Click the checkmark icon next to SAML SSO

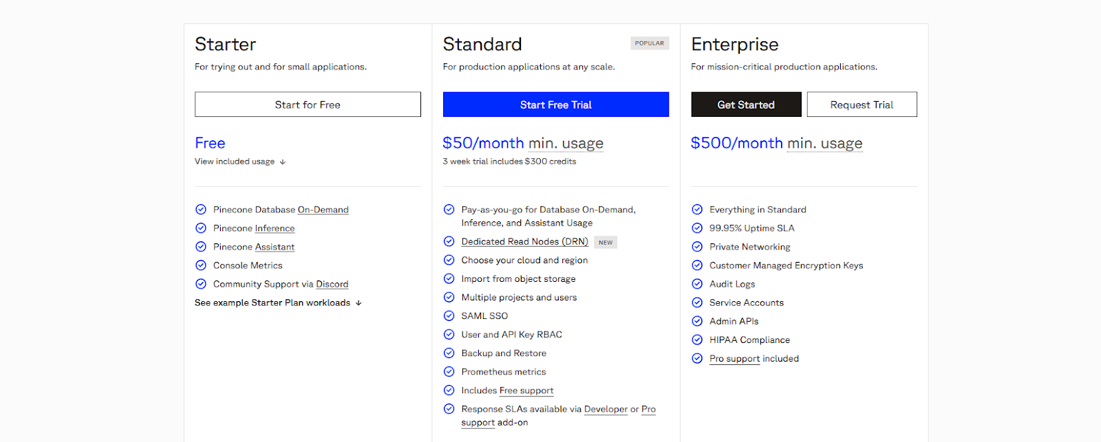[449, 316]
